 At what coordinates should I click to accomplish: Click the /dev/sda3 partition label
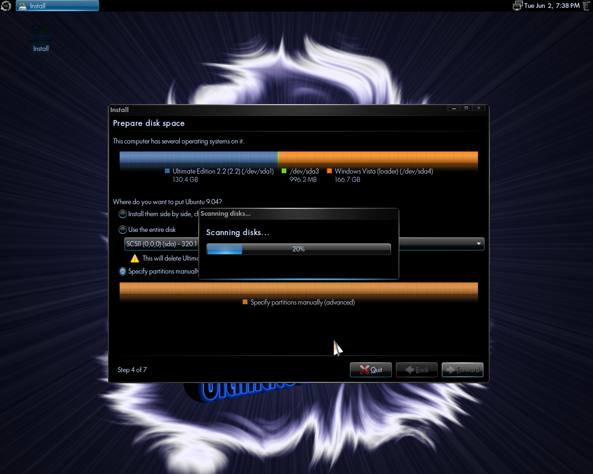tap(304, 171)
